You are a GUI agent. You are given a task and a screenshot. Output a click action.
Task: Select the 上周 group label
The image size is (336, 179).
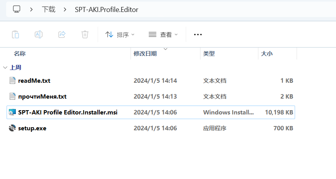click(15, 67)
